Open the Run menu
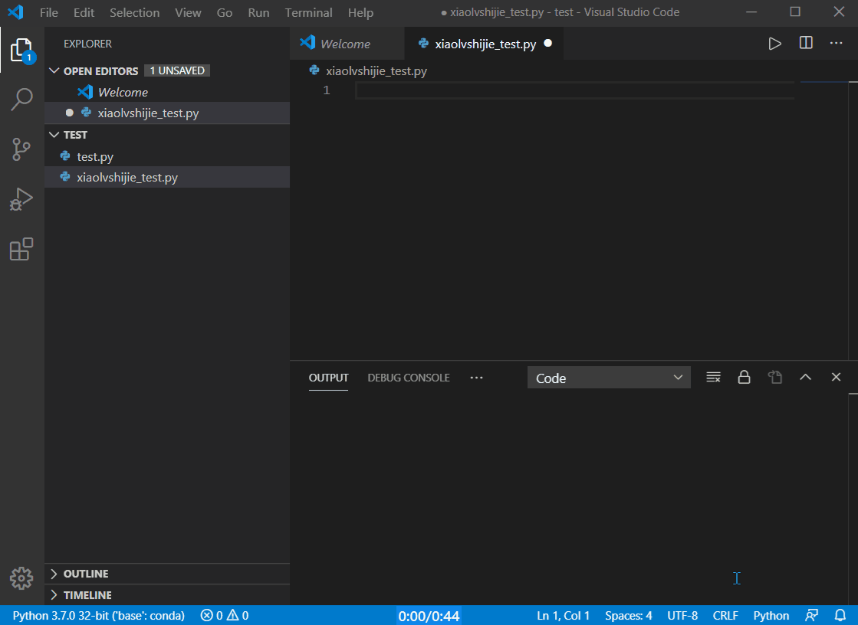 pos(258,12)
